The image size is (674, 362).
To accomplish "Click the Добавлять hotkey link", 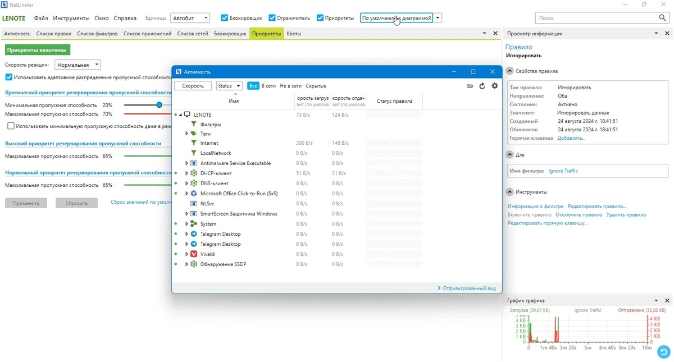I will pyautogui.click(x=571, y=138).
